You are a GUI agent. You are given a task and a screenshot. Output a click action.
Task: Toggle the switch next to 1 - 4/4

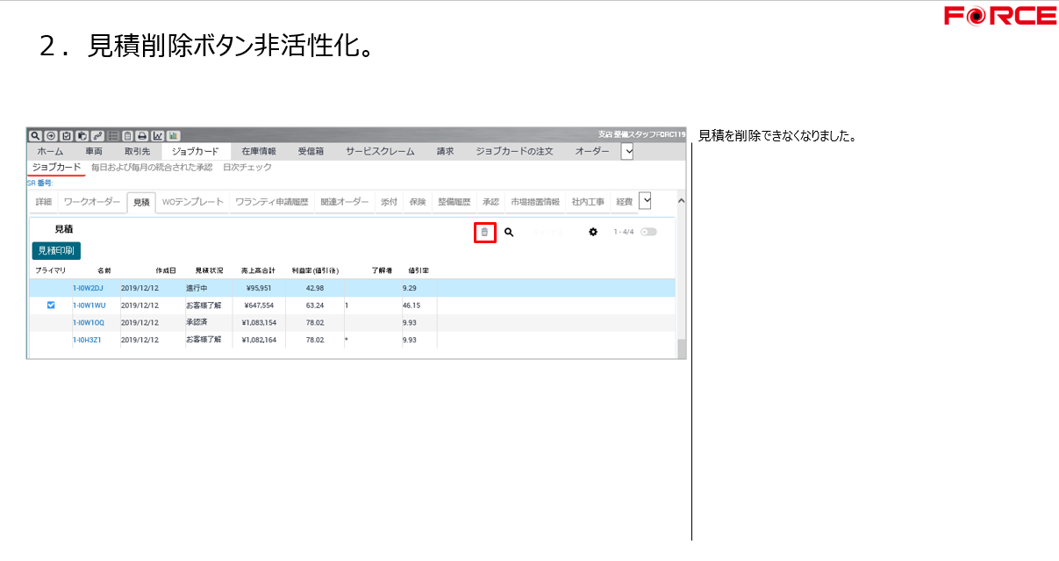648,232
